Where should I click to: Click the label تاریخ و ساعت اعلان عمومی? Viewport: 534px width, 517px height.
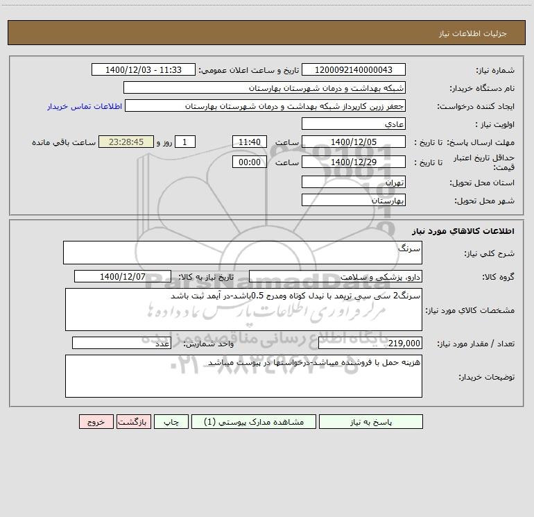pos(248,71)
